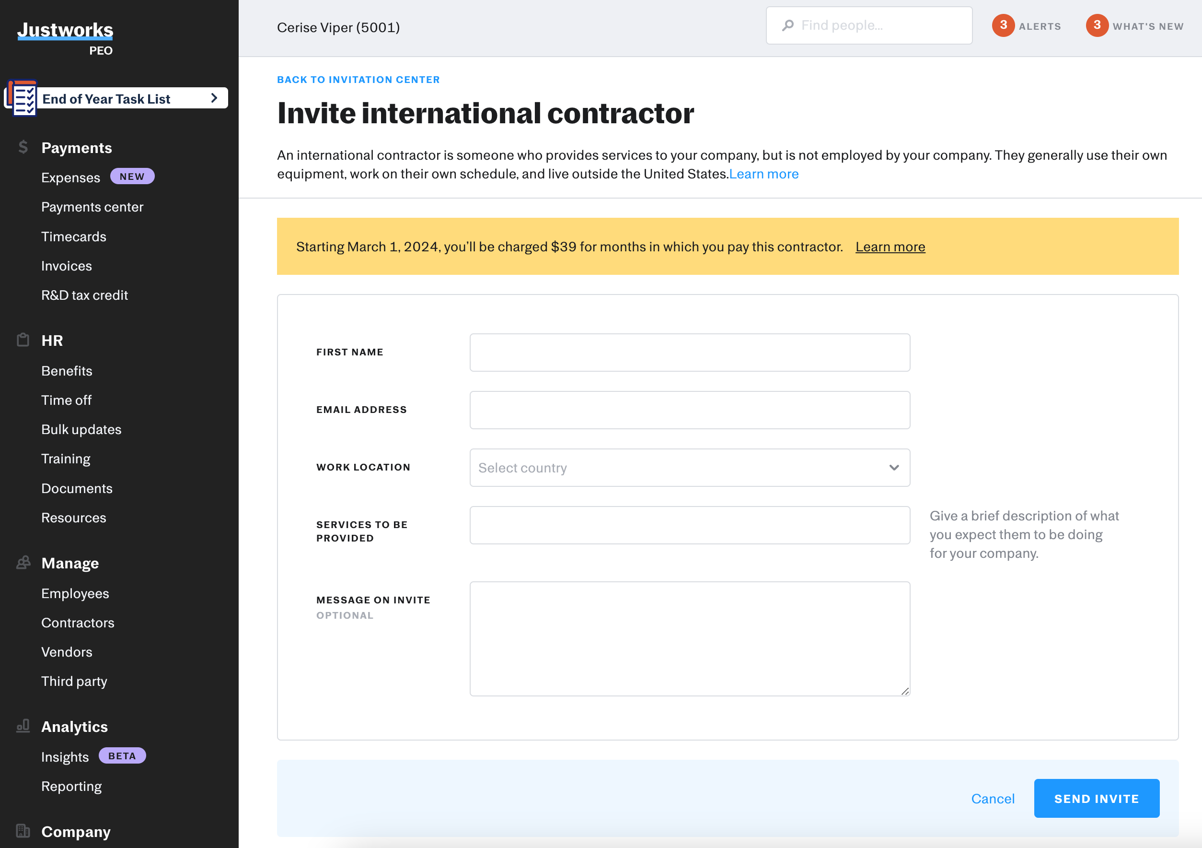Expand End of Year Task List chevron
This screenshot has height=848, width=1202.
click(214, 98)
